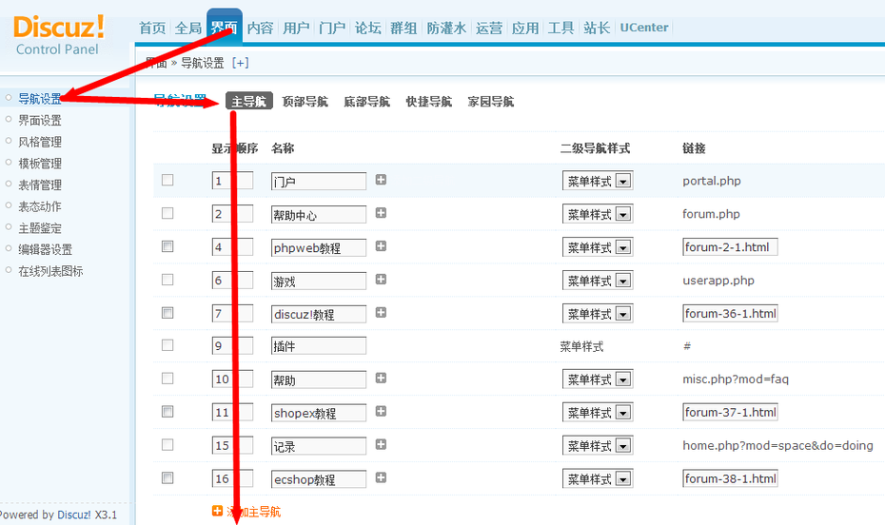Click plus icon beside shopex教程 name
Viewport: 885px width, 525px height.
click(381, 412)
